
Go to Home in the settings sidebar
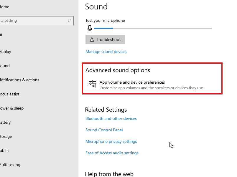pos(4,7)
